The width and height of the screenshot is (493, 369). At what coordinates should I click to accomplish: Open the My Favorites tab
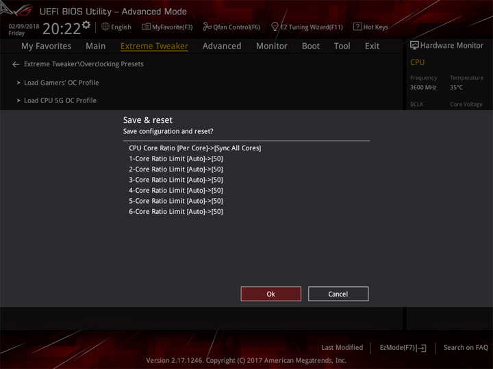(47, 46)
